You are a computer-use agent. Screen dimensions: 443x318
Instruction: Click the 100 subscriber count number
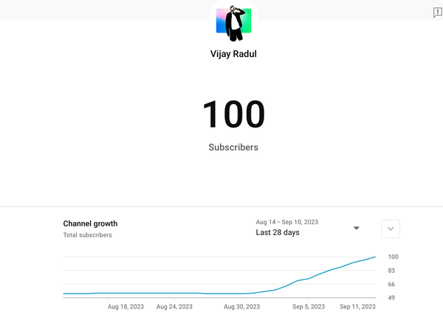click(x=233, y=115)
